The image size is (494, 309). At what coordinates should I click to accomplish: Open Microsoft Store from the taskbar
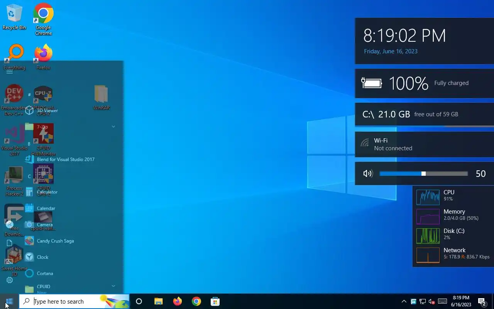[x=215, y=301]
